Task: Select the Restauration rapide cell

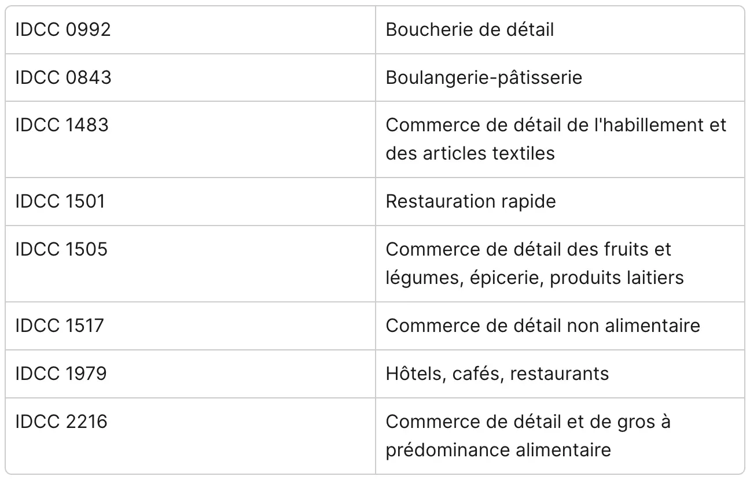Action: tap(470, 201)
